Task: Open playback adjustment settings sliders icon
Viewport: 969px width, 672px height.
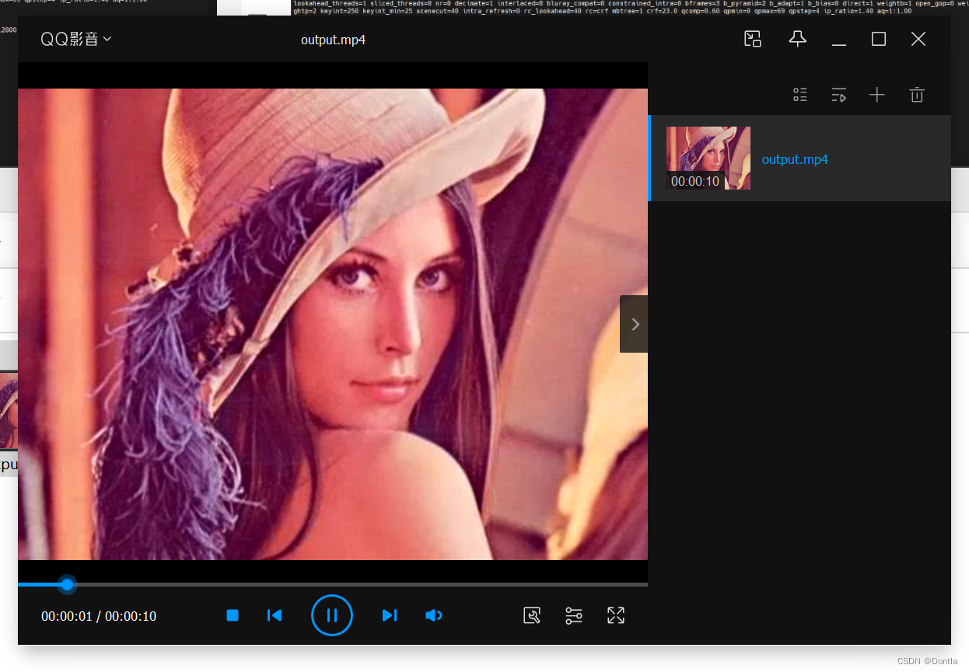Action: 574,615
